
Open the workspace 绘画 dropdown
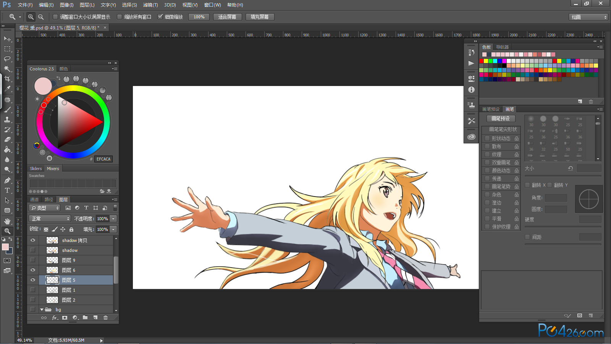588,17
